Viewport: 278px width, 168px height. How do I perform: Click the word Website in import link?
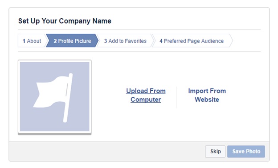click(x=207, y=100)
